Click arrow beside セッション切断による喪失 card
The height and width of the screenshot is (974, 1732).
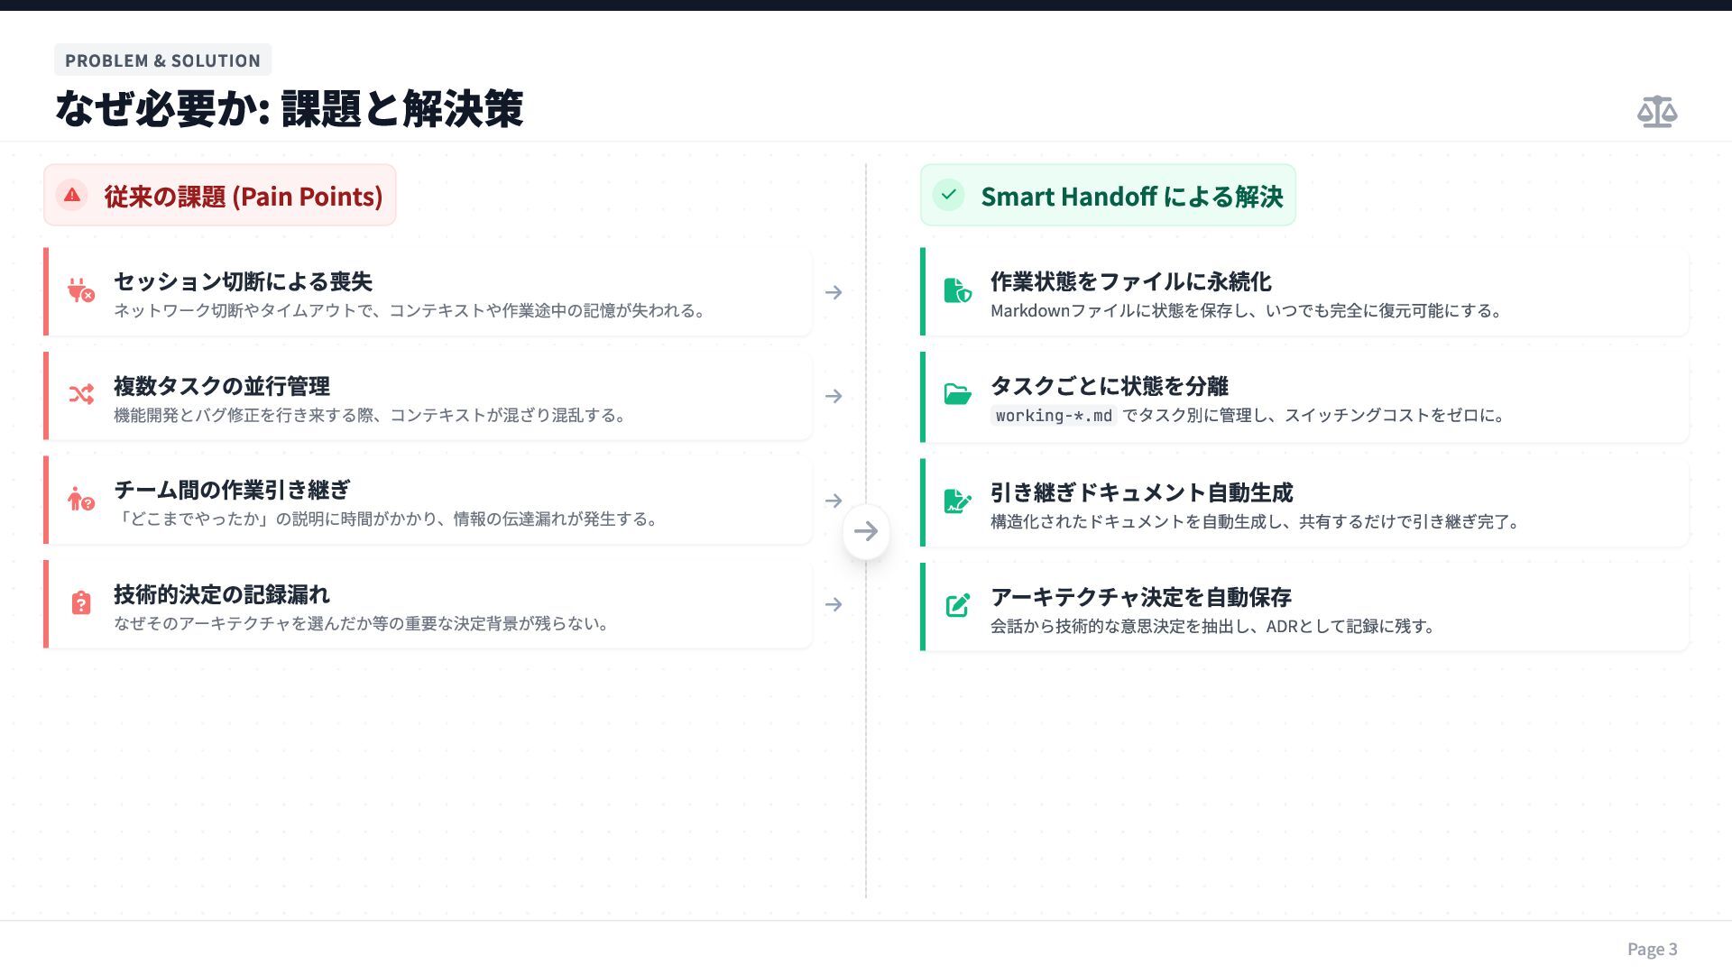(x=834, y=292)
